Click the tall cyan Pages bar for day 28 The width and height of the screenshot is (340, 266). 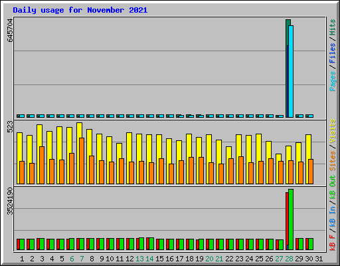point(291,71)
